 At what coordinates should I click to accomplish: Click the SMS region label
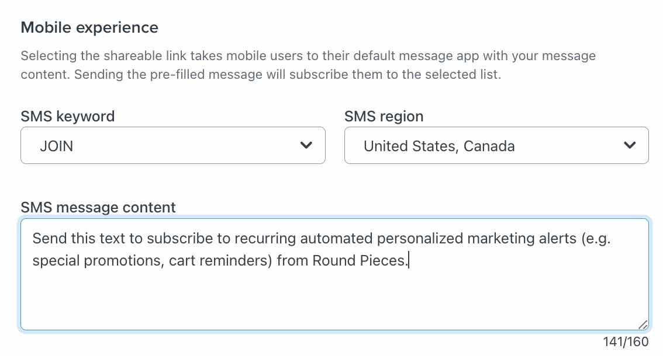tap(384, 116)
